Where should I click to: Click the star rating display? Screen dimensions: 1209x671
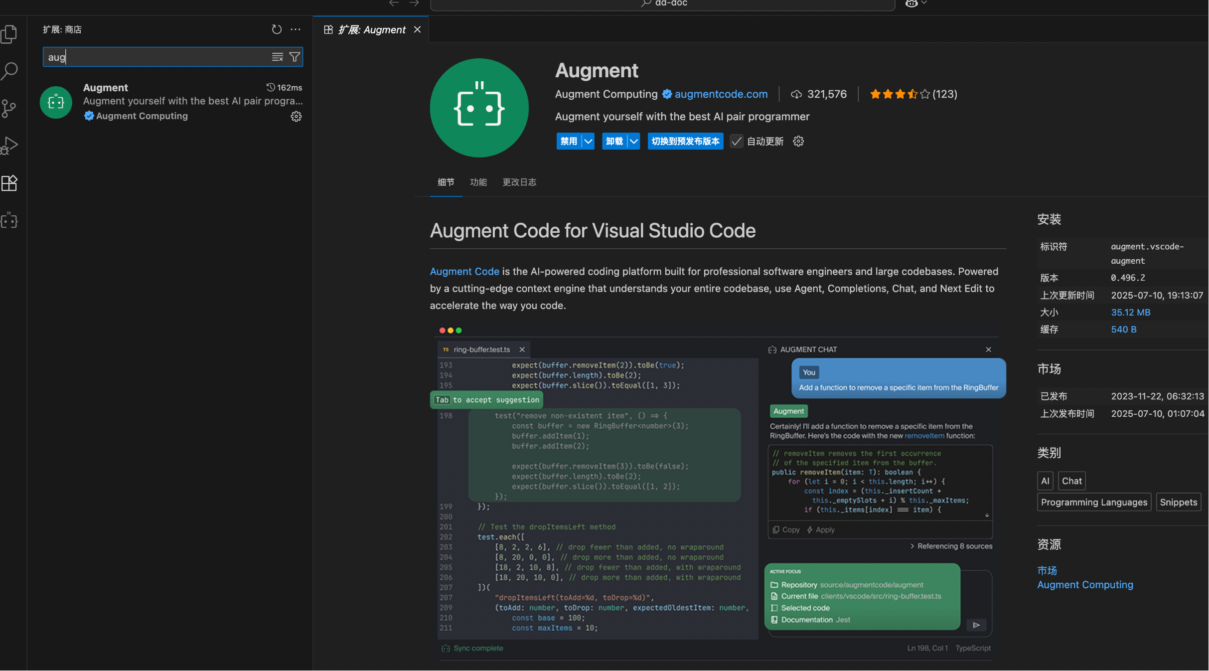(900, 94)
